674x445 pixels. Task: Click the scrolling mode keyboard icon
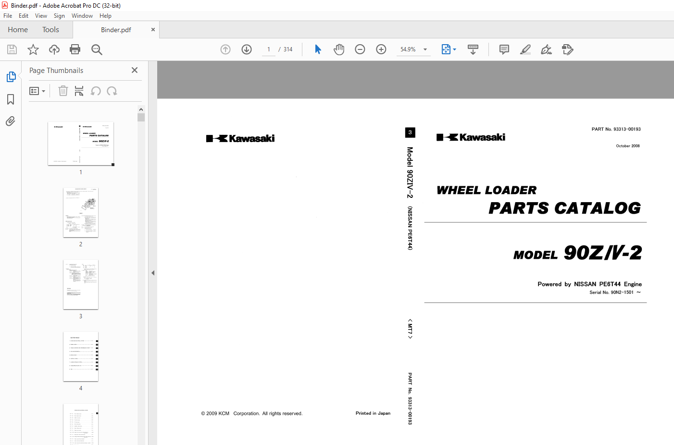click(x=473, y=49)
